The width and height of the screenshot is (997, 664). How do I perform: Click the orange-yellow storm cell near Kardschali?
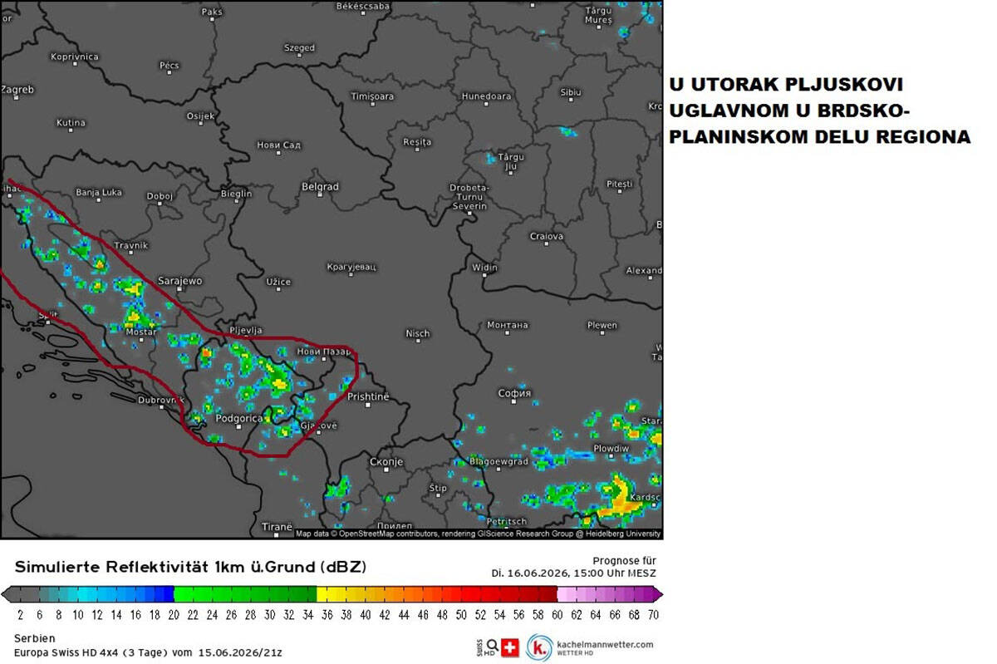point(619,499)
